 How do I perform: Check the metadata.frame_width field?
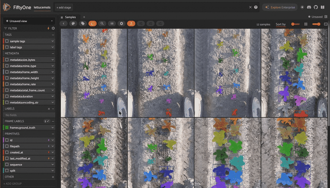7,72
